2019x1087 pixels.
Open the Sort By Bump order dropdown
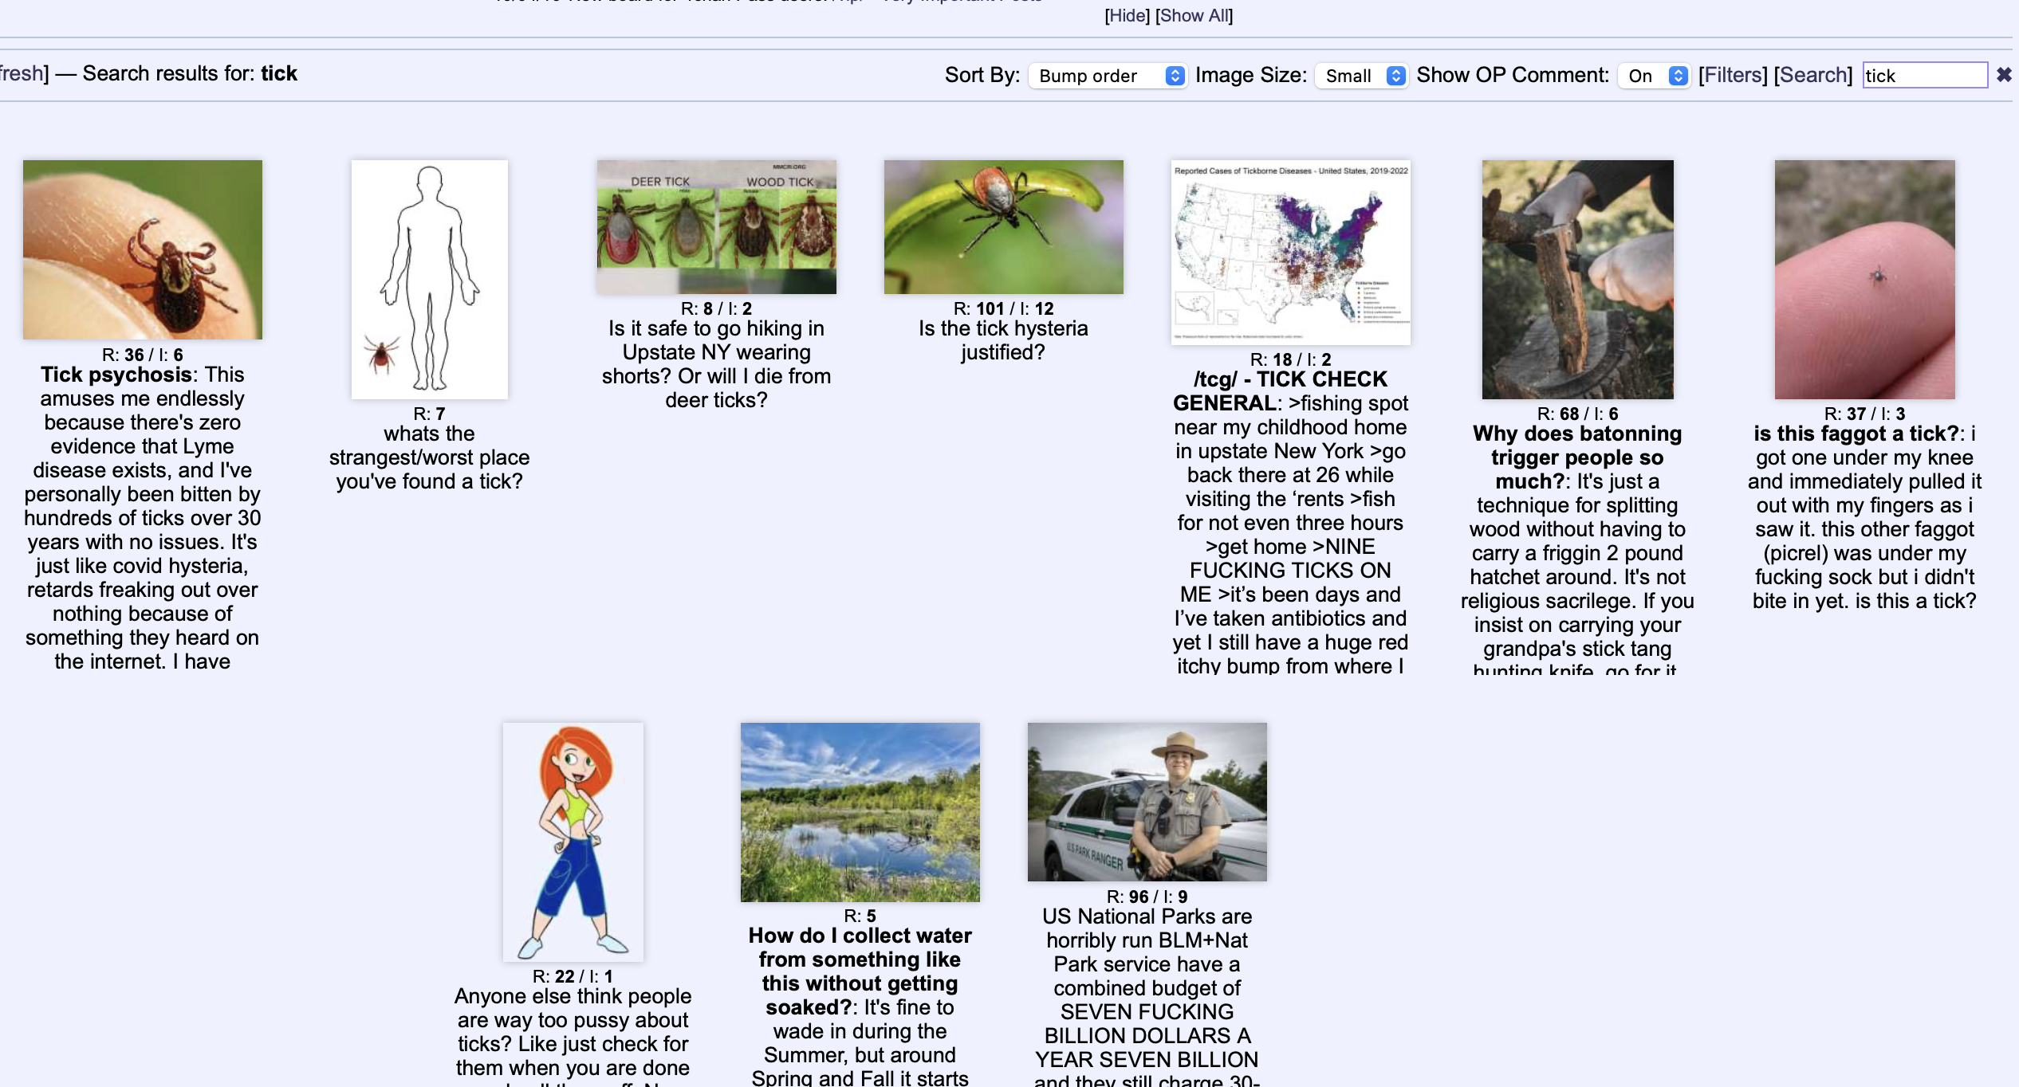click(x=1108, y=76)
